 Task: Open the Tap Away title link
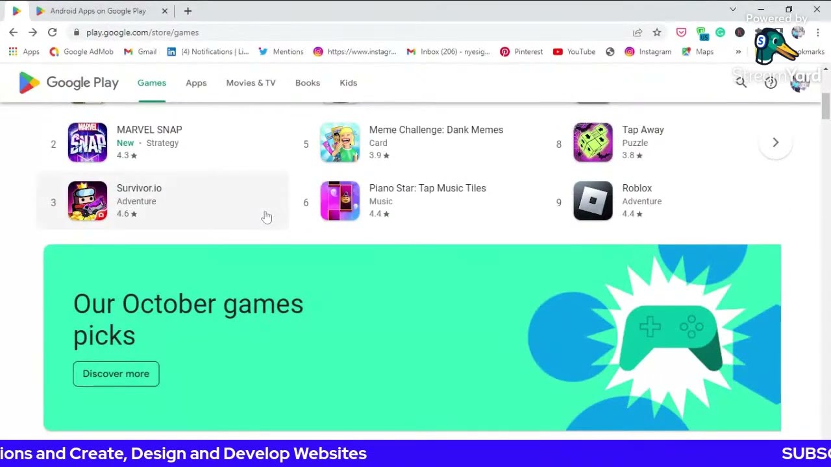pyautogui.click(x=643, y=130)
